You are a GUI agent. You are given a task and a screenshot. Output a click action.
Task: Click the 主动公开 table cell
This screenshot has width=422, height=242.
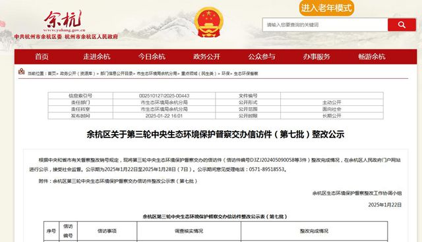(x=332, y=103)
